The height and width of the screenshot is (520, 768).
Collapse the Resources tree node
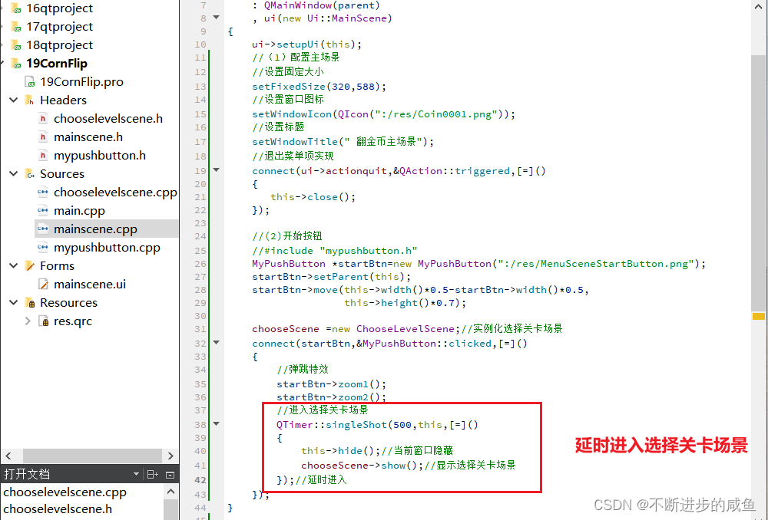[x=14, y=303]
